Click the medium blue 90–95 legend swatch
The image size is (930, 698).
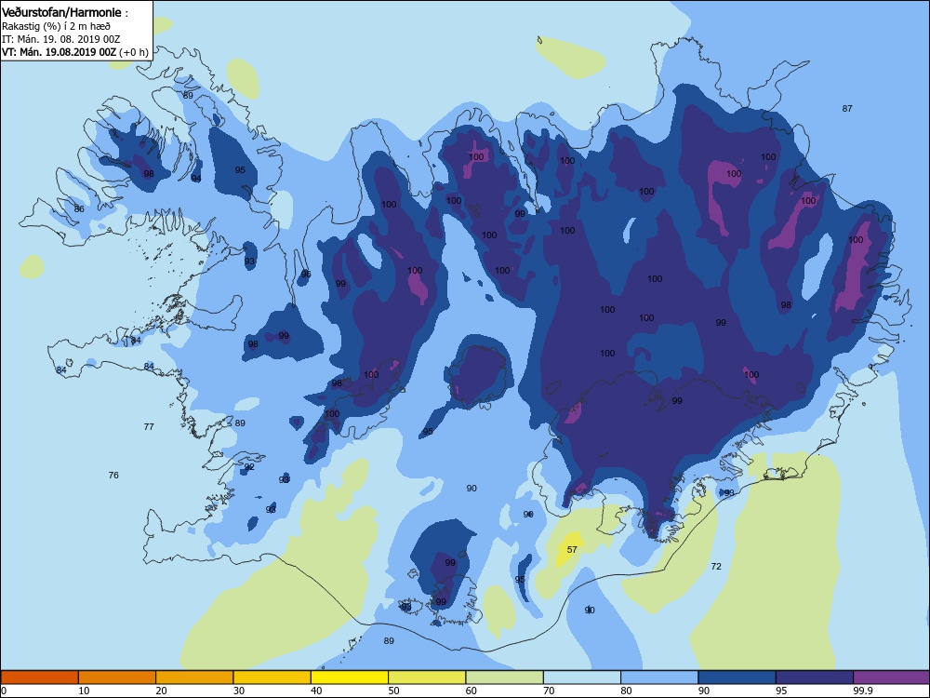pyautogui.click(x=737, y=678)
